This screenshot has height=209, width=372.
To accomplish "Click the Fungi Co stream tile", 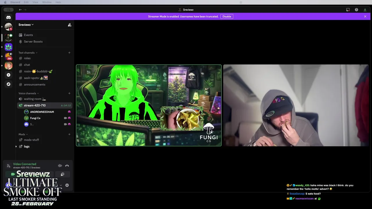I will tap(149, 105).
